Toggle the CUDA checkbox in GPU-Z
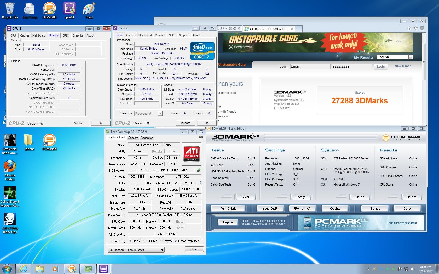This screenshot has height=274, width=439. 147,241
